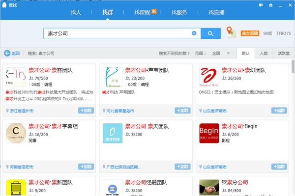The width and height of the screenshot is (295, 196).
Task: Sort results by 人数
Action: 264,54
